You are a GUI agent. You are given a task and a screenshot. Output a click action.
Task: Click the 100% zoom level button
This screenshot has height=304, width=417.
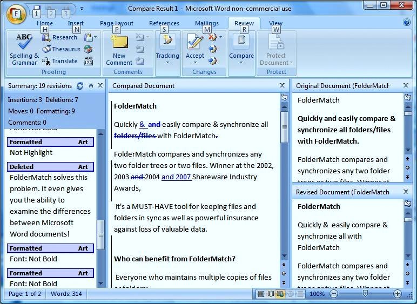(x=317, y=294)
